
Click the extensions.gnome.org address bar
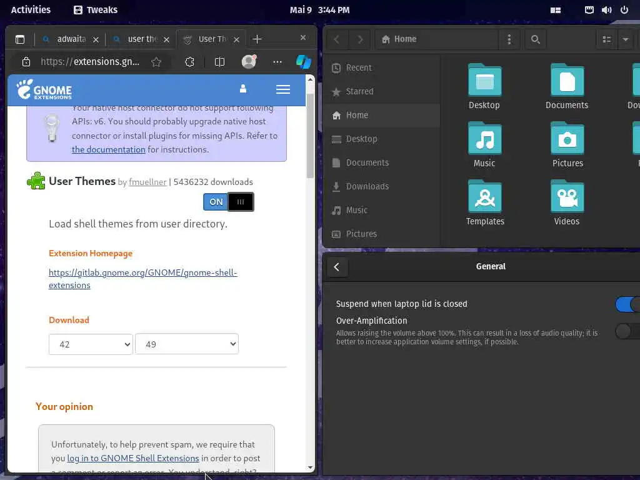(x=90, y=62)
